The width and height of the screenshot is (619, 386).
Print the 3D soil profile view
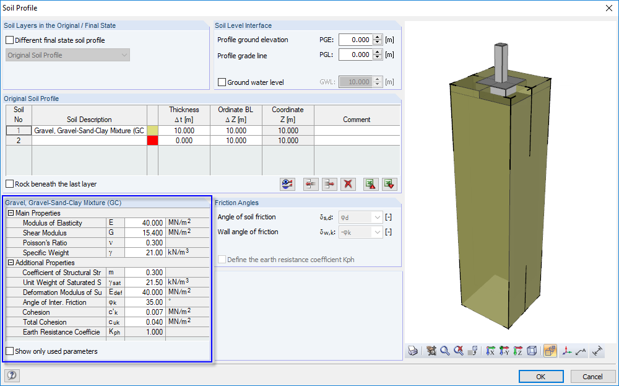[412, 351]
